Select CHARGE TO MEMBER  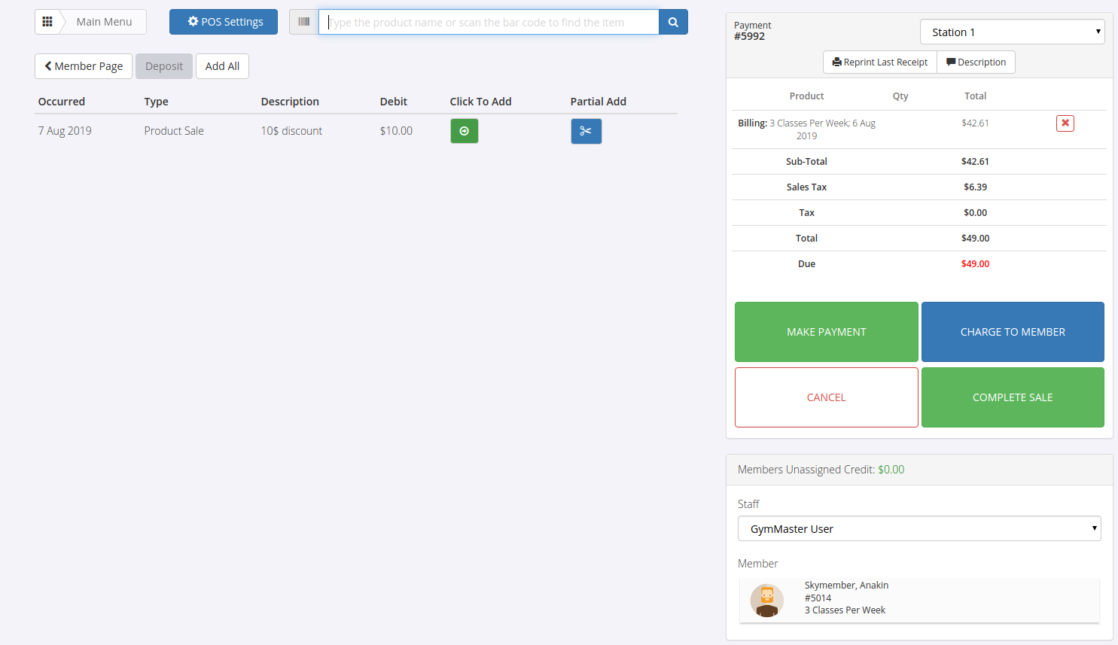pyautogui.click(x=1012, y=332)
